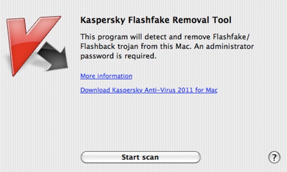Click the word Flashfake in the title

149,20
